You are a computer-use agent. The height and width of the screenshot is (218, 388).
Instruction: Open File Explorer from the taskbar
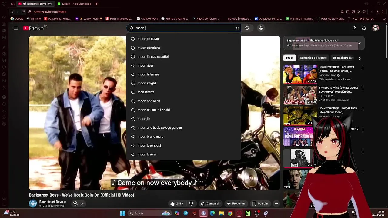221,213
